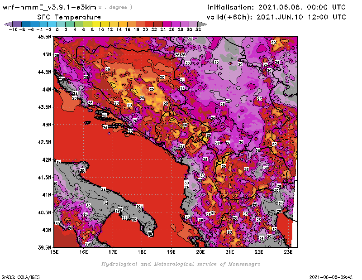This screenshot has height=280, width=362.
Task: Click the latitude axis label '44.5N'
Action: click(x=44, y=72)
